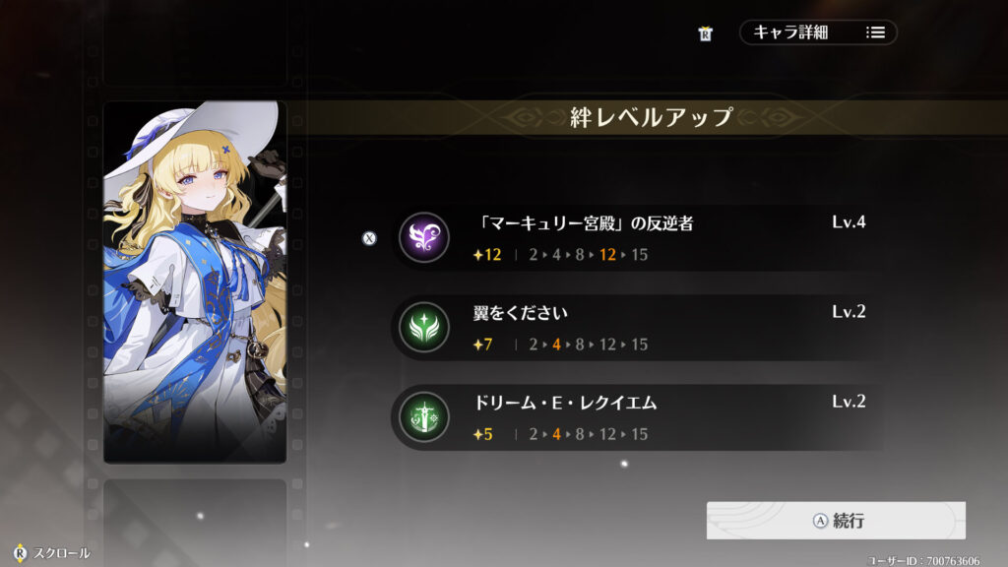The width and height of the screenshot is (1008, 567).
Task: Click the purple heart skill icon
Action: pyautogui.click(x=423, y=237)
